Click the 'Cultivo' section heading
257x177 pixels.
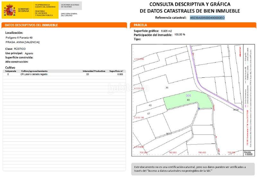tap(10, 67)
